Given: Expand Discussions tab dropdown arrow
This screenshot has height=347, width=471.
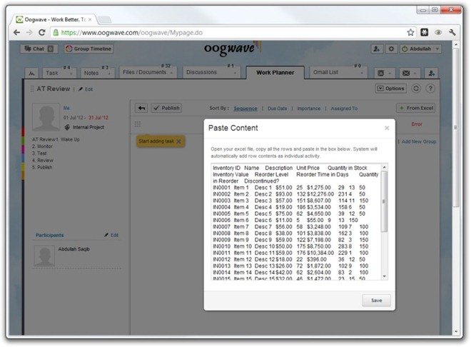Looking at the screenshot, I should [x=235, y=73].
